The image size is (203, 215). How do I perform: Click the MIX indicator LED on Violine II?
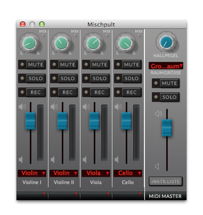(x=75, y=35)
